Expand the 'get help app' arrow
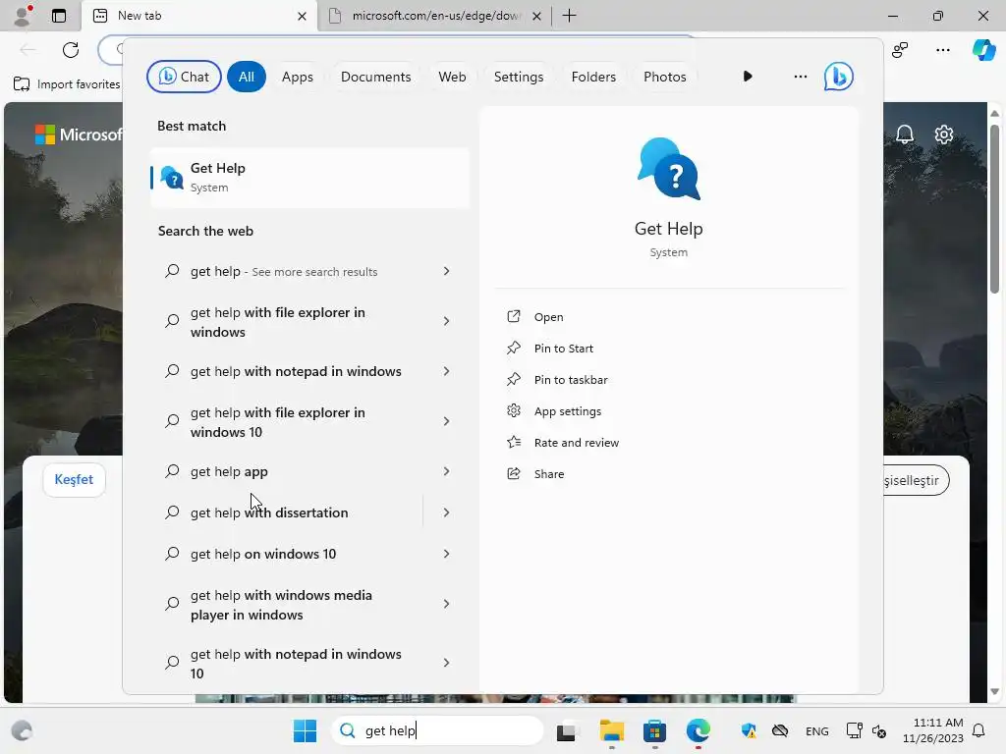The image size is (1006, 754). (447, 471)
